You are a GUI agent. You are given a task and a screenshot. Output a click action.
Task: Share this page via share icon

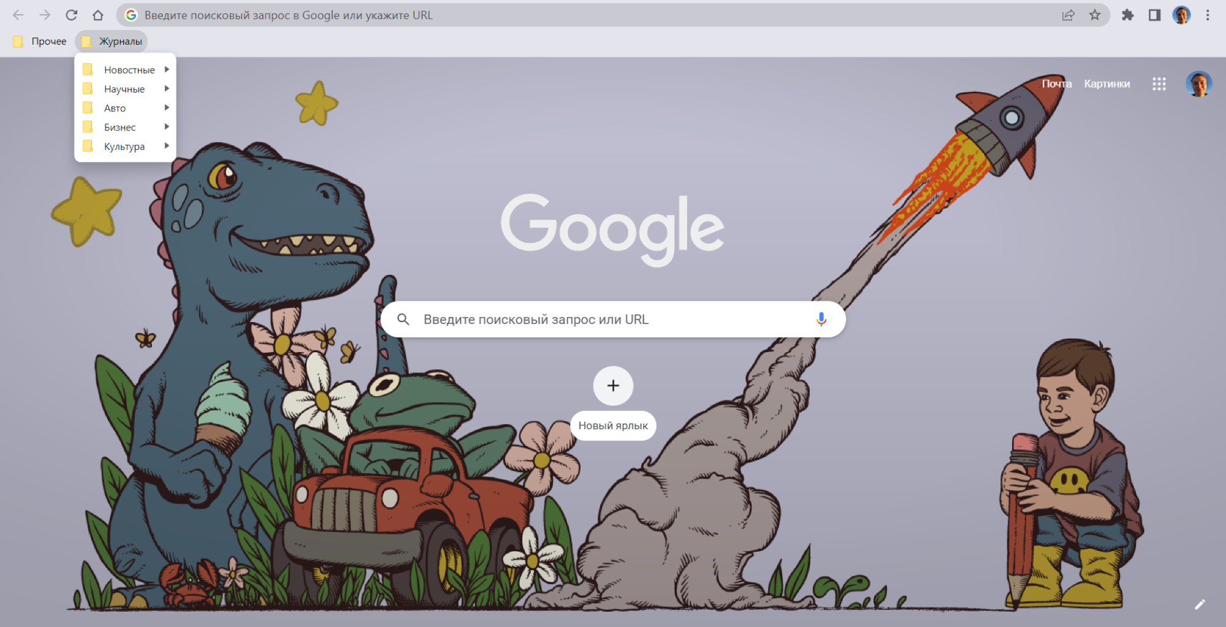[x=1068, y=15]
